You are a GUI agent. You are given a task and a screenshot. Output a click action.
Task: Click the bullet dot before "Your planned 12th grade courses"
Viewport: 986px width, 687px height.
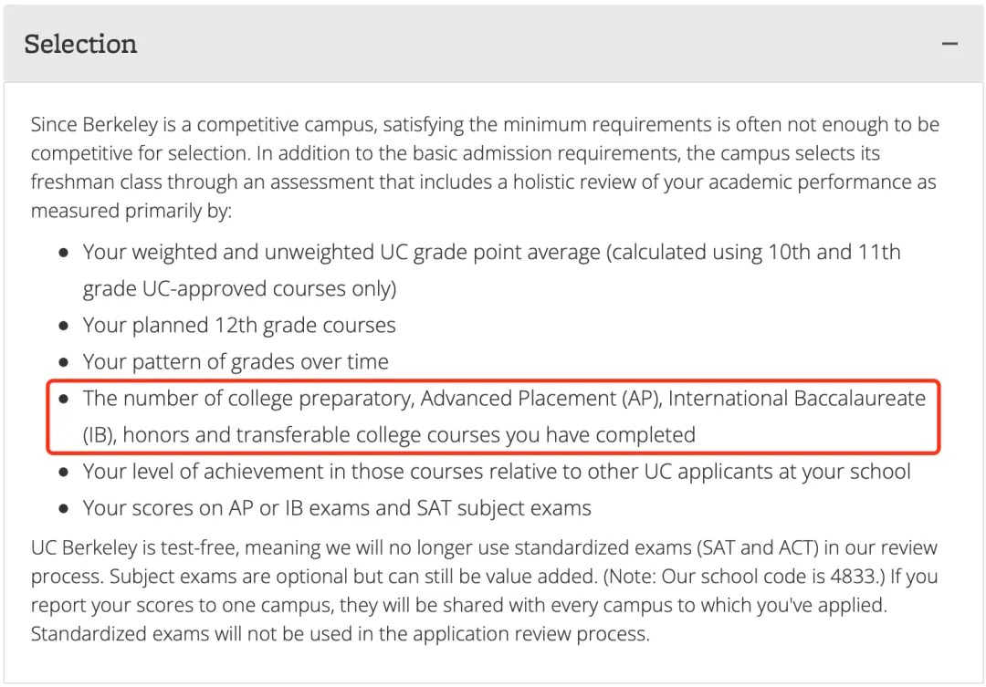click(x=63, y=326)
